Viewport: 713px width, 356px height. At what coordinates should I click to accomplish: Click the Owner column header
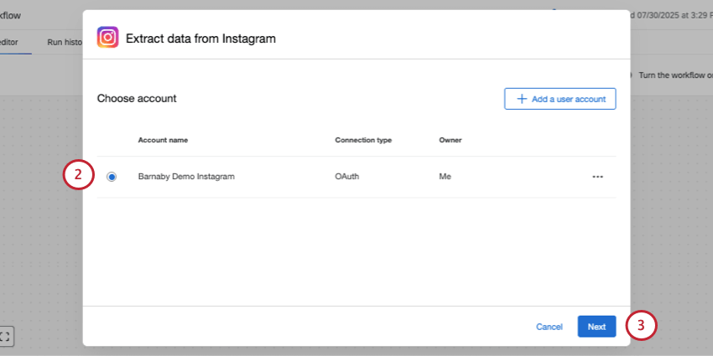point(450,140)
